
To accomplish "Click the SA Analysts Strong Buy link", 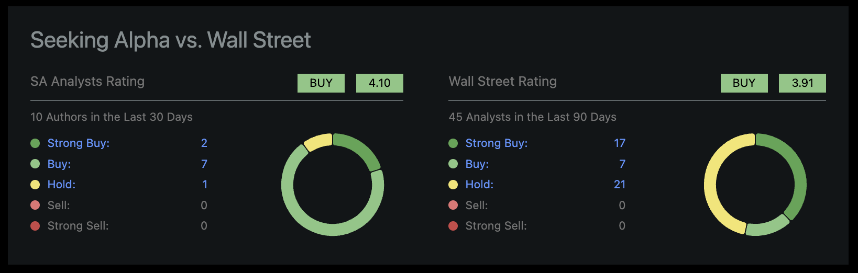I will coord(79,143).
